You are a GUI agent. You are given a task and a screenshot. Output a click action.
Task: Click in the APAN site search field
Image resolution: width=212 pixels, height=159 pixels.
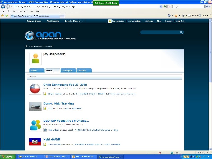[160, 32]
